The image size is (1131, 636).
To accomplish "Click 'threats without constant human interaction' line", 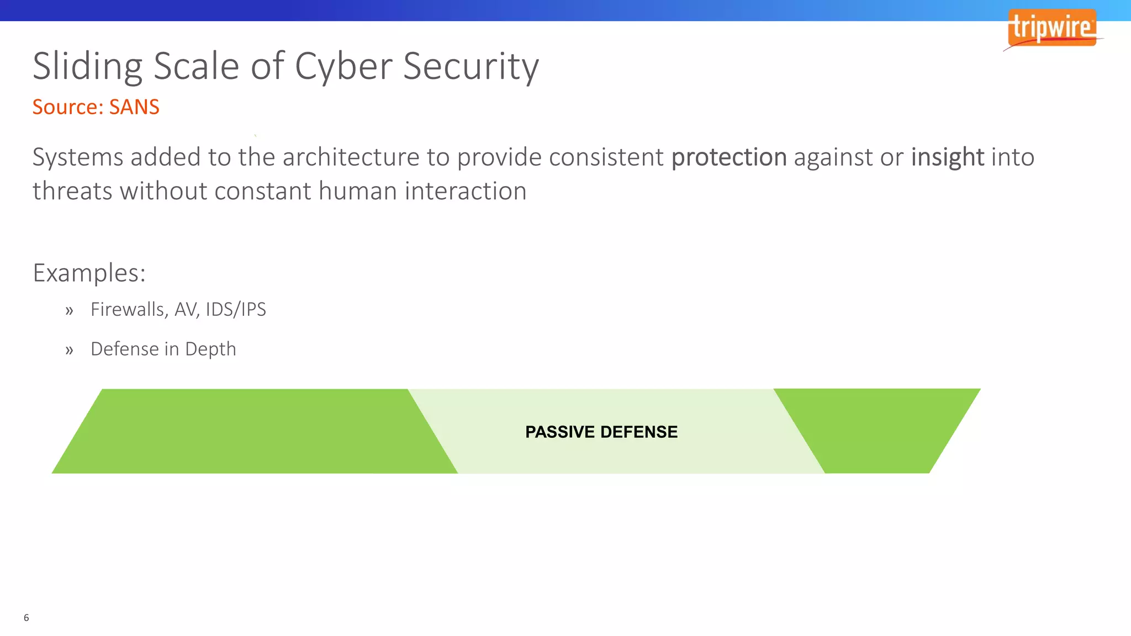I will pos(279,192).
